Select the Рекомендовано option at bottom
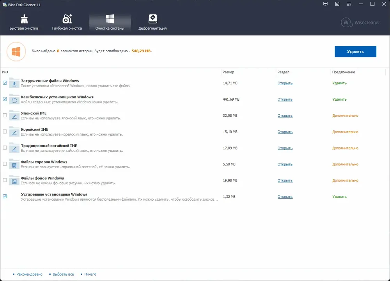The height and width of the screenshot is (281, 390). (29, 274)
